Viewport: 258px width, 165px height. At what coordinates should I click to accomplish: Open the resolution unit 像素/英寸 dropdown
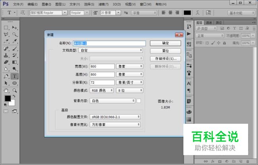coord(130,82)
